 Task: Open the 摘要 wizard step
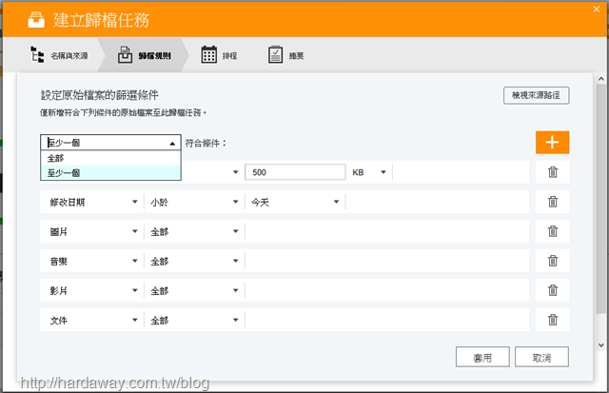[x=285, y=55]
